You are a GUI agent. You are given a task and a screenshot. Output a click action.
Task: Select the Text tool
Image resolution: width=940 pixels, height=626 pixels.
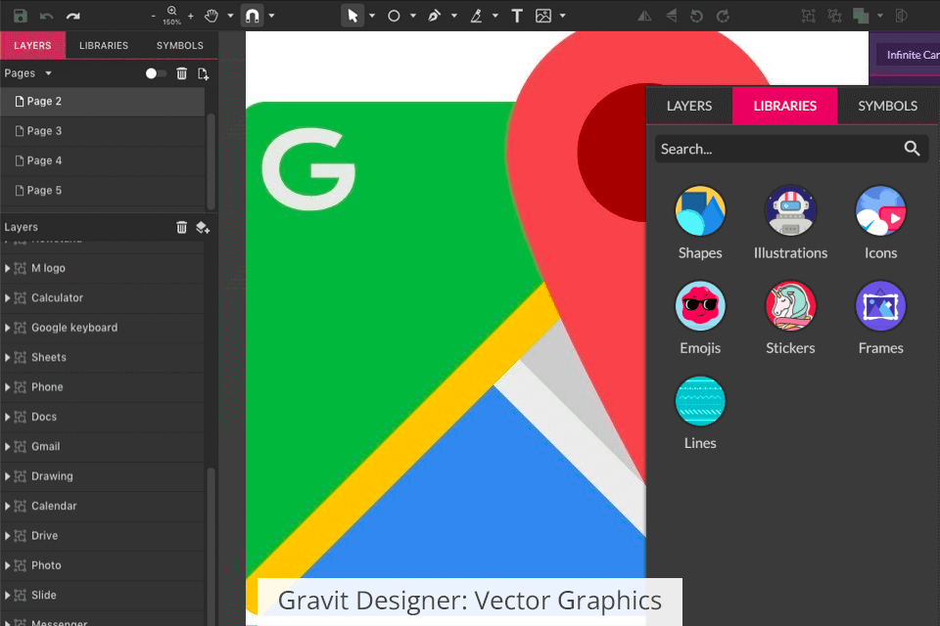[517, 17]
